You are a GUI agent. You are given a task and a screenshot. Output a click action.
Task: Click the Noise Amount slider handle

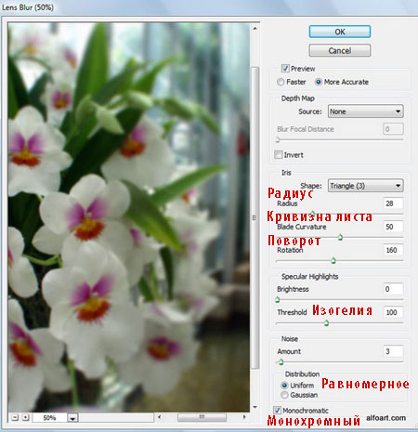(x=281, y=361)
